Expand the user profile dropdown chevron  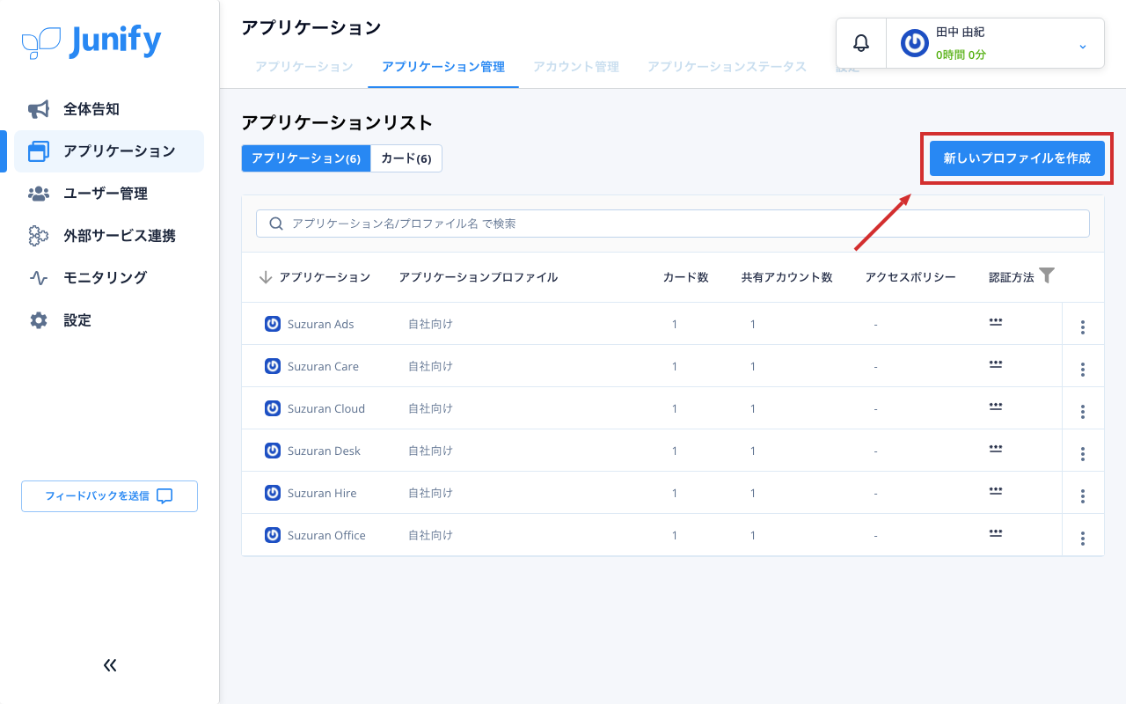click(x=1083, y=46)
